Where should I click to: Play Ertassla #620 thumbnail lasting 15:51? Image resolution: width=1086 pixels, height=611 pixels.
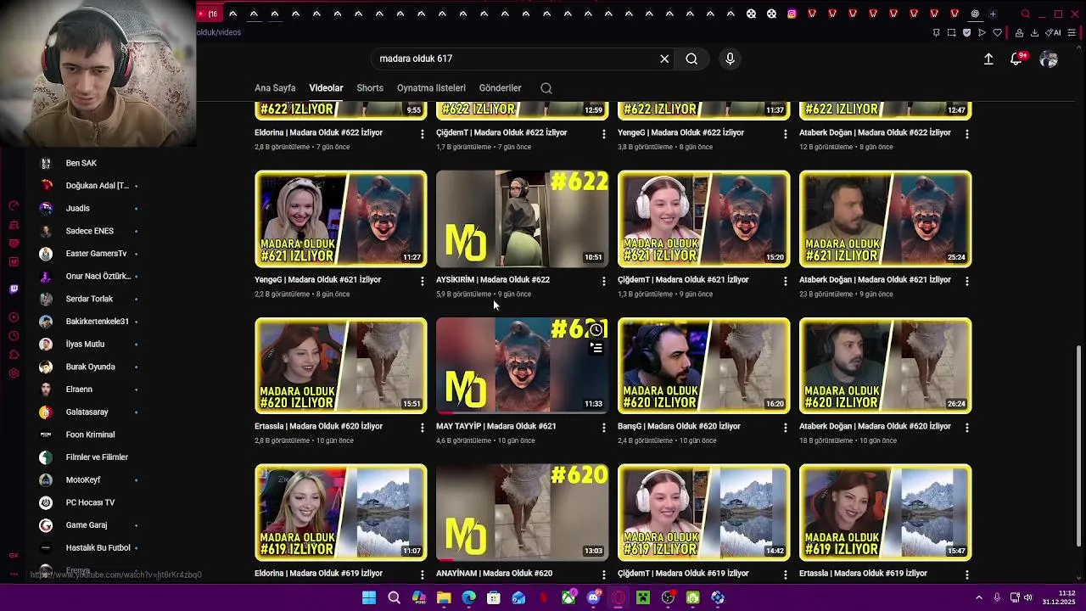340,366
